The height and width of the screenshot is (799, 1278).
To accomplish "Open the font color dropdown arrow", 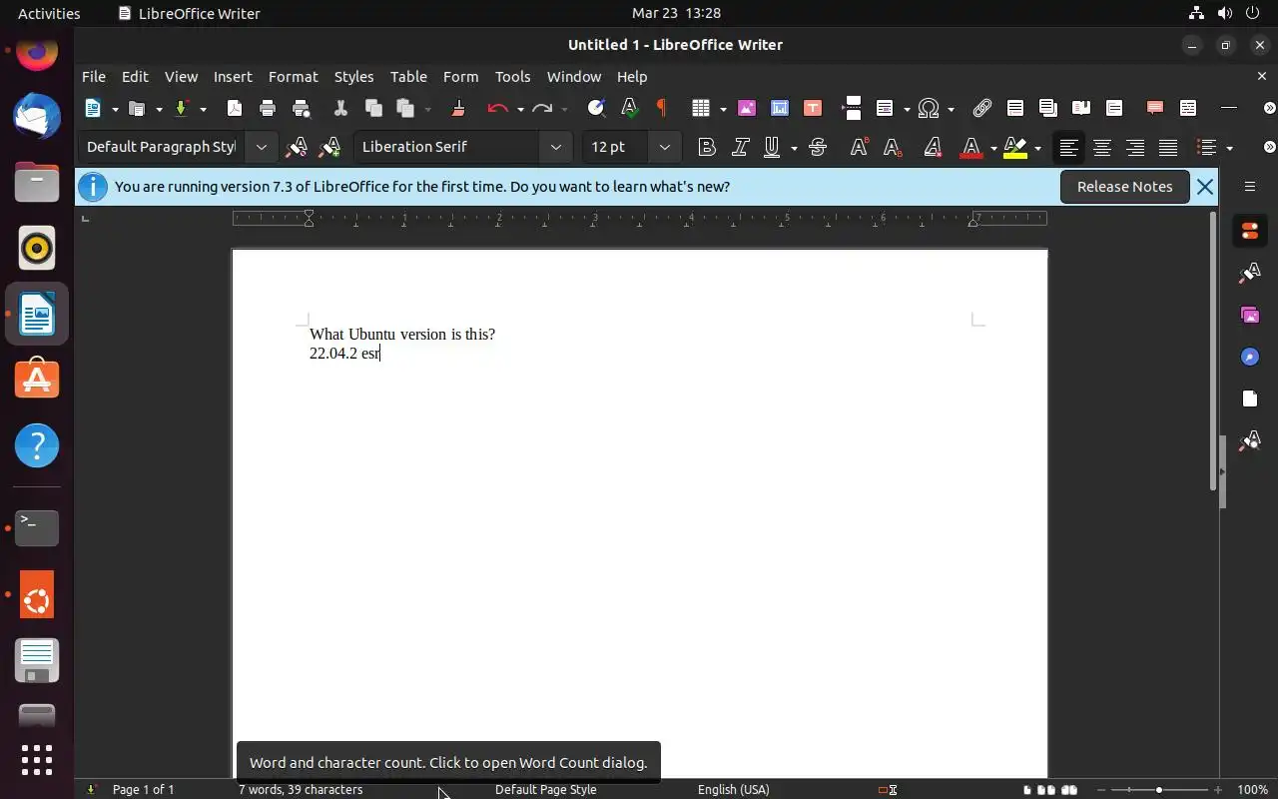I will pos(993,148).
